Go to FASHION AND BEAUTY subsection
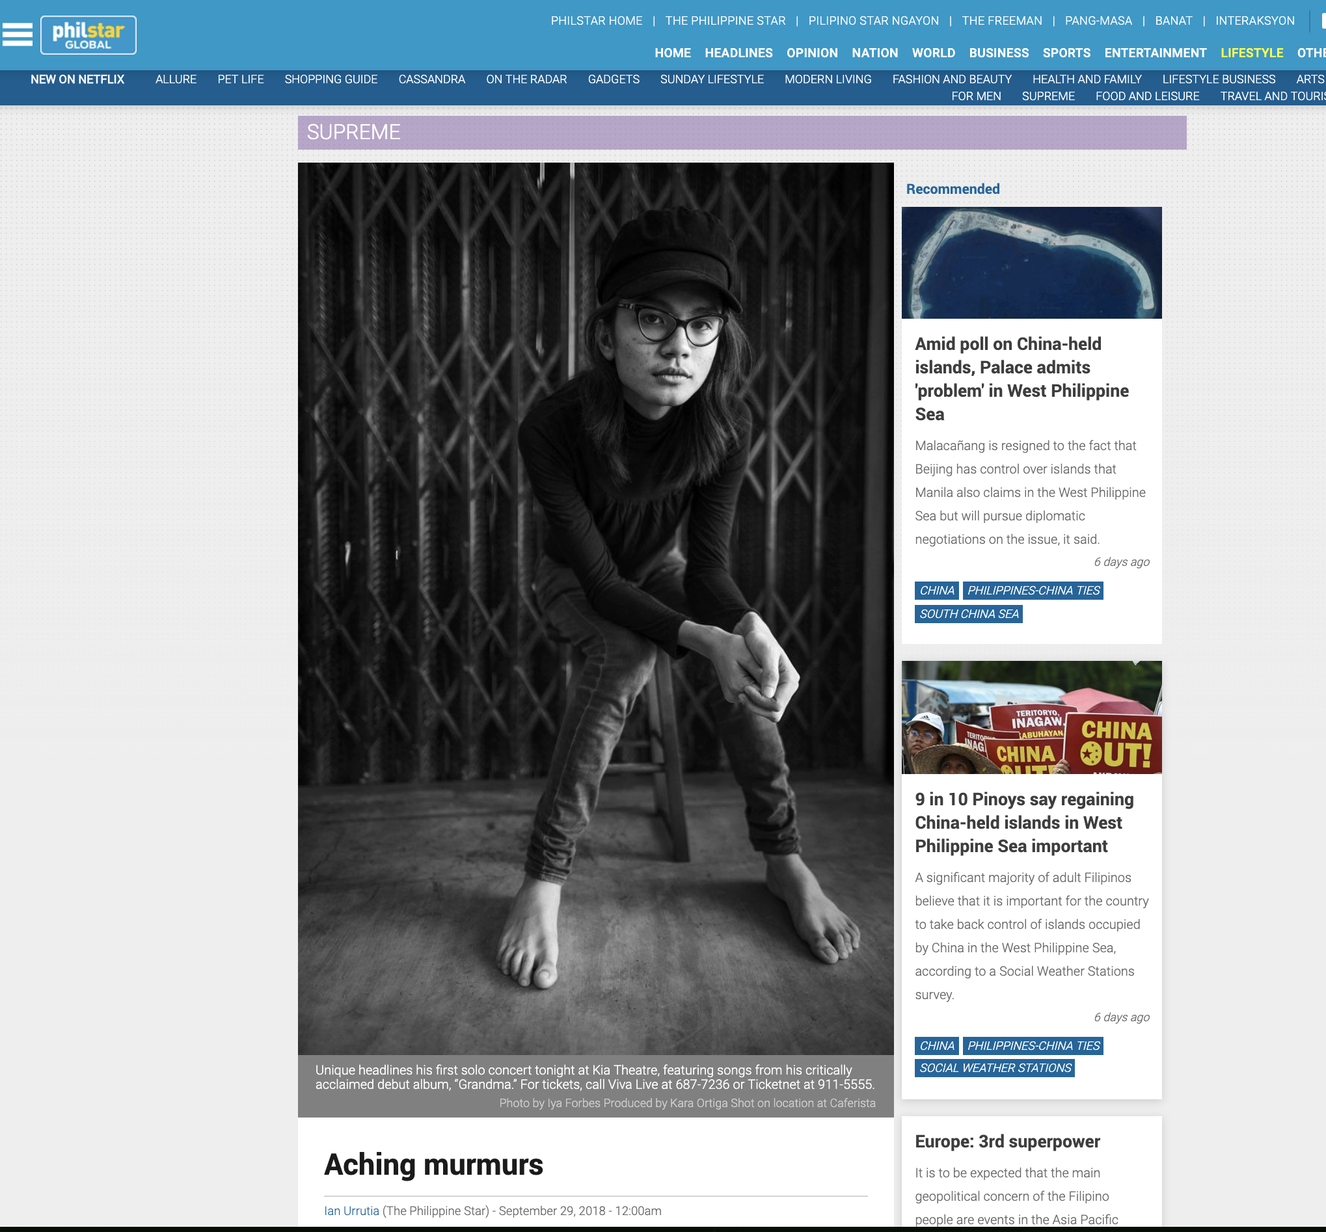 tap(952, 79)
